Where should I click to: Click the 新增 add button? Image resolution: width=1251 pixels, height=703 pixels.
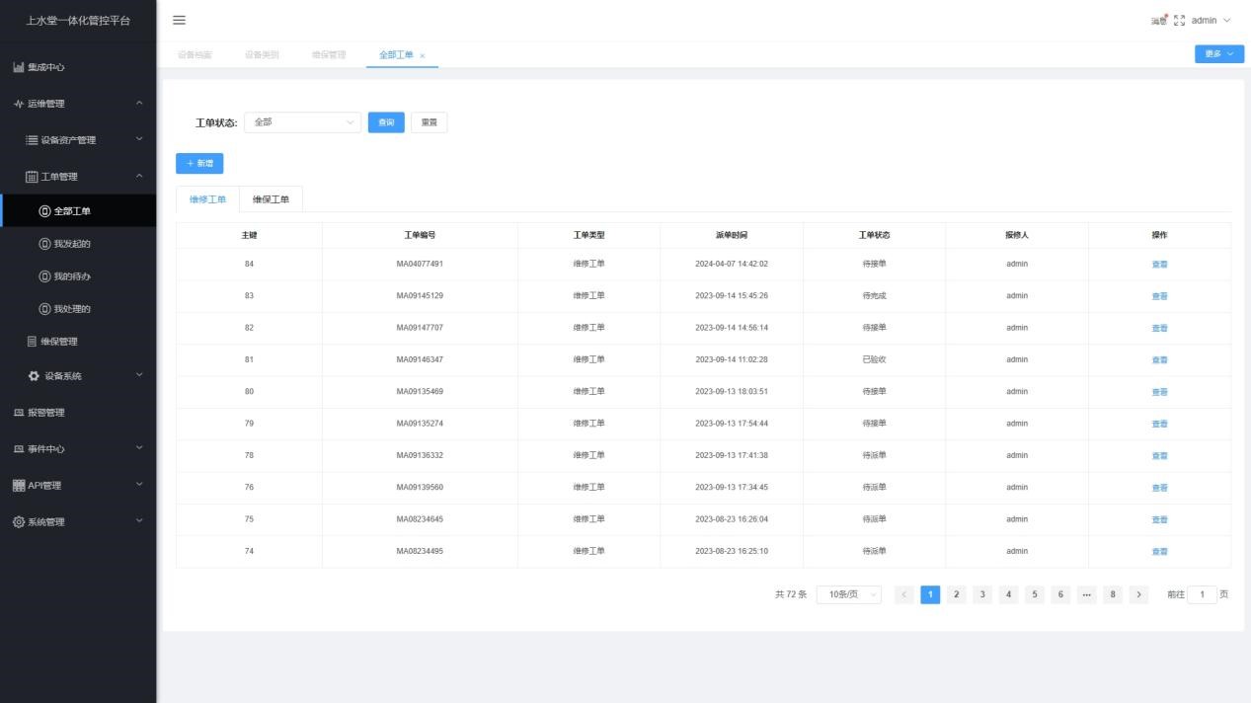[199, 163]
